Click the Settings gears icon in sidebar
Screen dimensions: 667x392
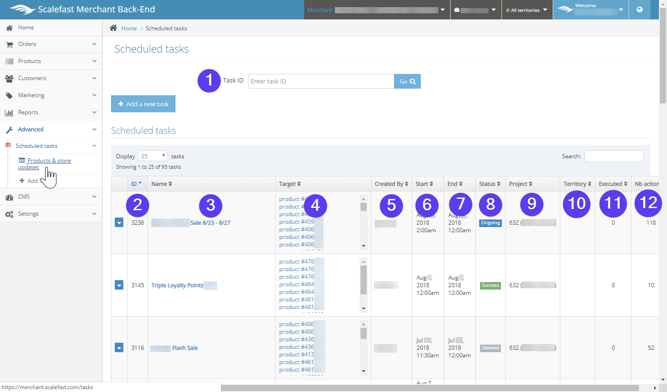point(9,214)
